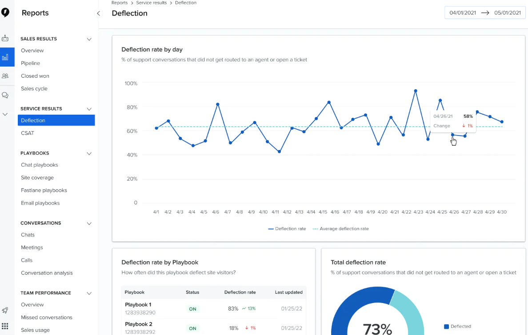Image resolution: width=528 pixels, height=335 pixels.
Task: Click the Reports breadcrumb link
Action: [x=120, y=3]
